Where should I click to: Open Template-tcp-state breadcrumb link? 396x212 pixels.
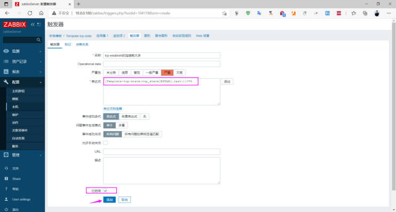tap(78, 36)
